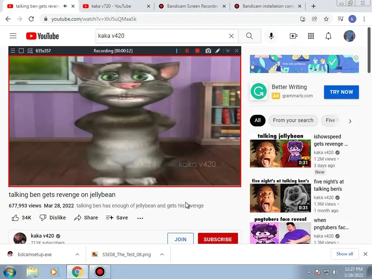Subscribe to kaka v420
Screen dimensions: 372x279
pyautogui.click(x=218, y=239)
